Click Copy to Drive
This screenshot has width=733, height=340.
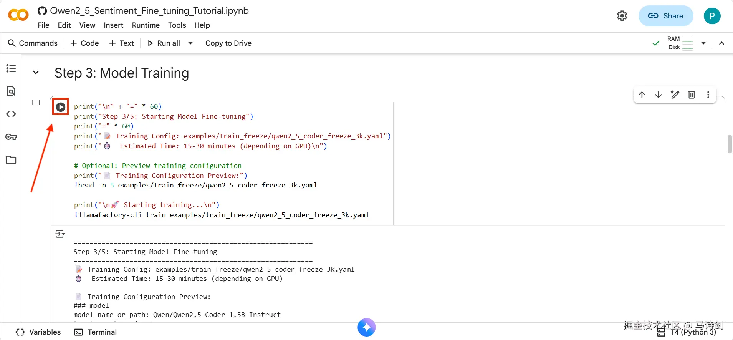[x=228, y=43]
